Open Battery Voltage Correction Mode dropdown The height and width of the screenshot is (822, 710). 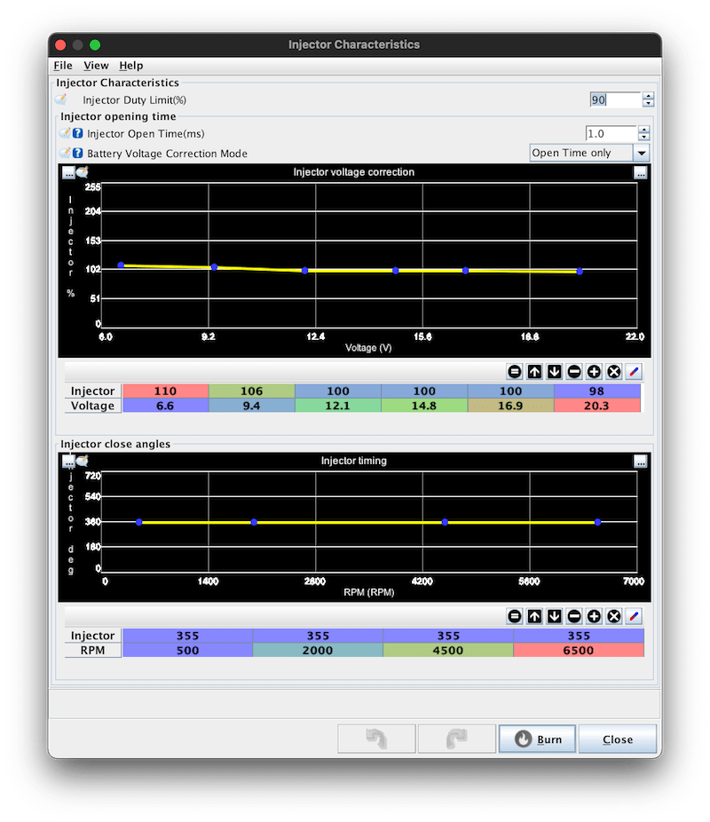point(642,153)
